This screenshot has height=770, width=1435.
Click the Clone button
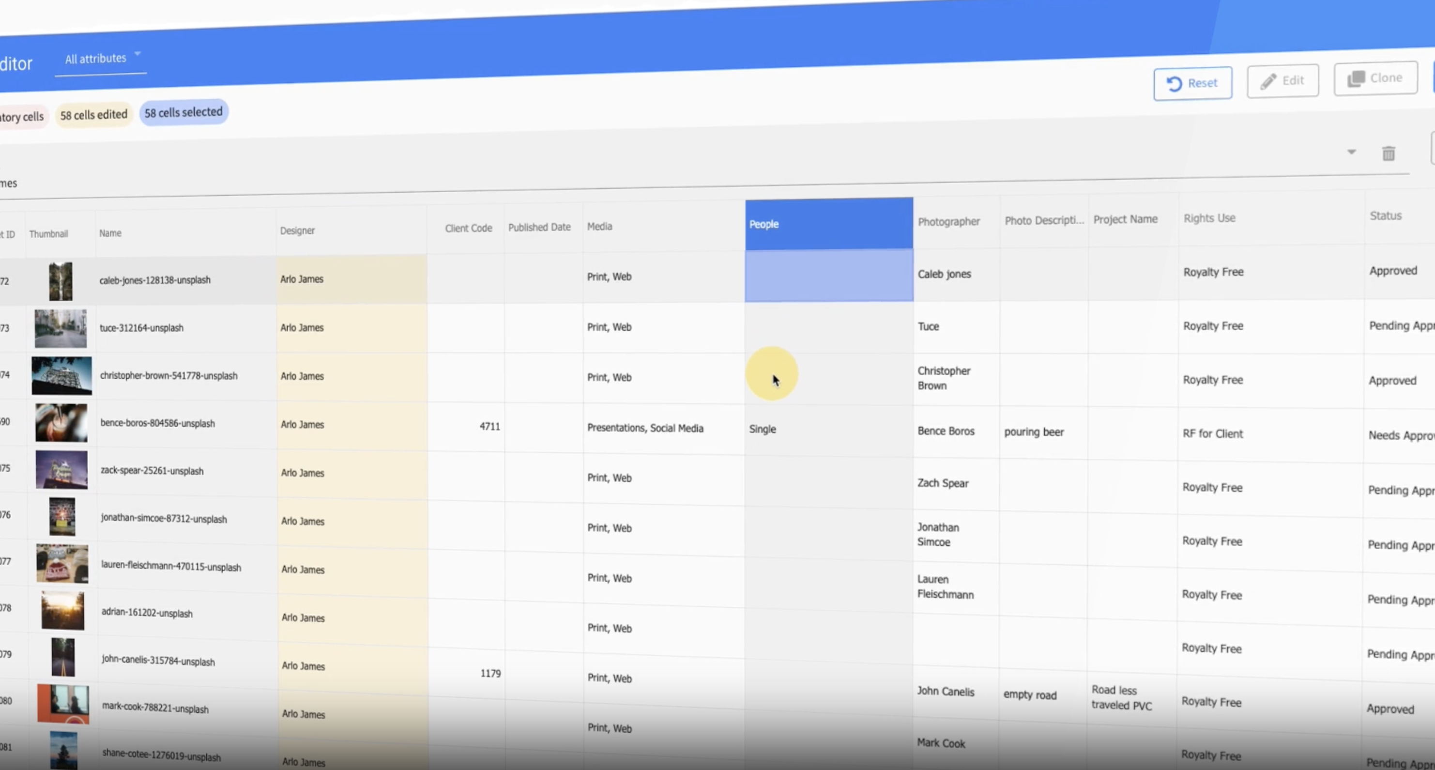(x=1375, y=78)
